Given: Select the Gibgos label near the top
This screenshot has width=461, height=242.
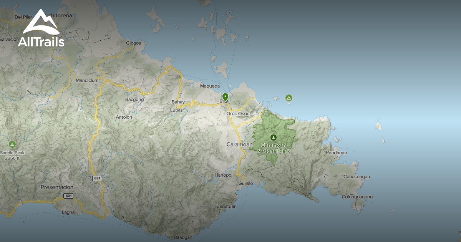Looking at the screenshot, I should click(x=133, y=43).
